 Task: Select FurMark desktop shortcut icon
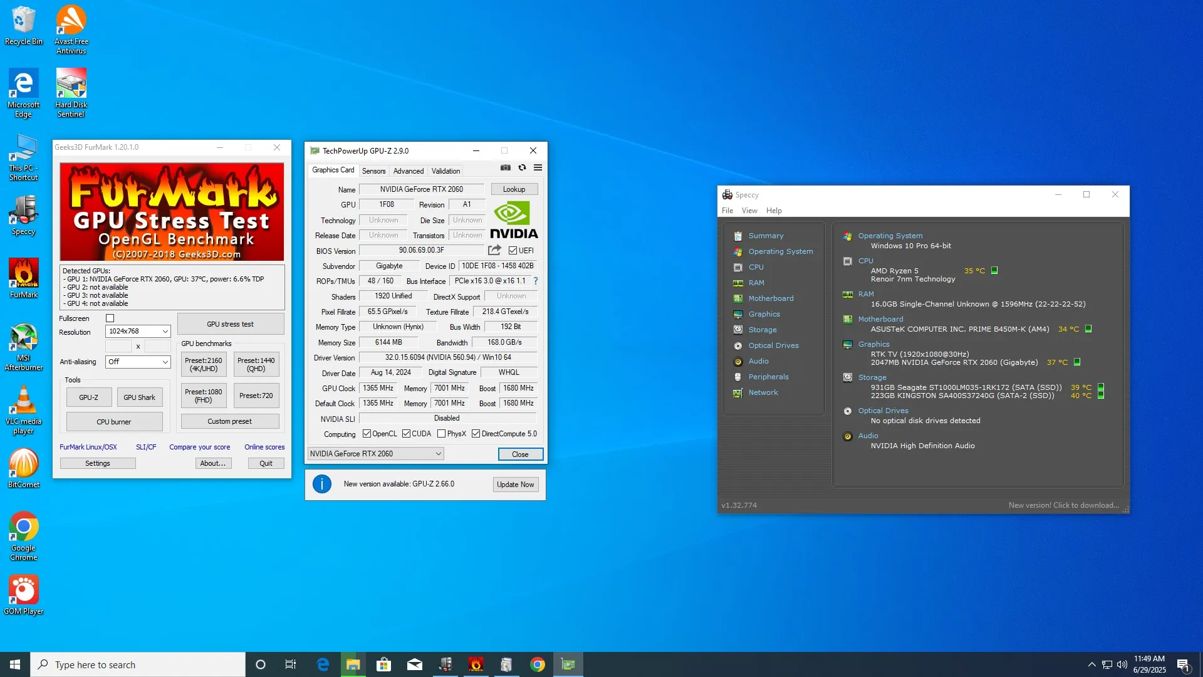tap(24, 278)
